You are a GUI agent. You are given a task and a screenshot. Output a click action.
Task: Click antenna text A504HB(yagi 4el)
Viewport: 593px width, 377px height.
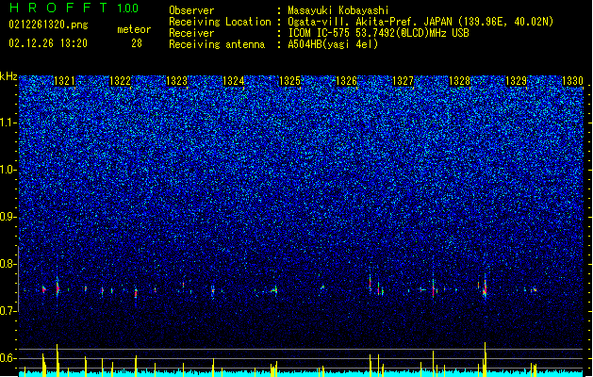[333, 44]
